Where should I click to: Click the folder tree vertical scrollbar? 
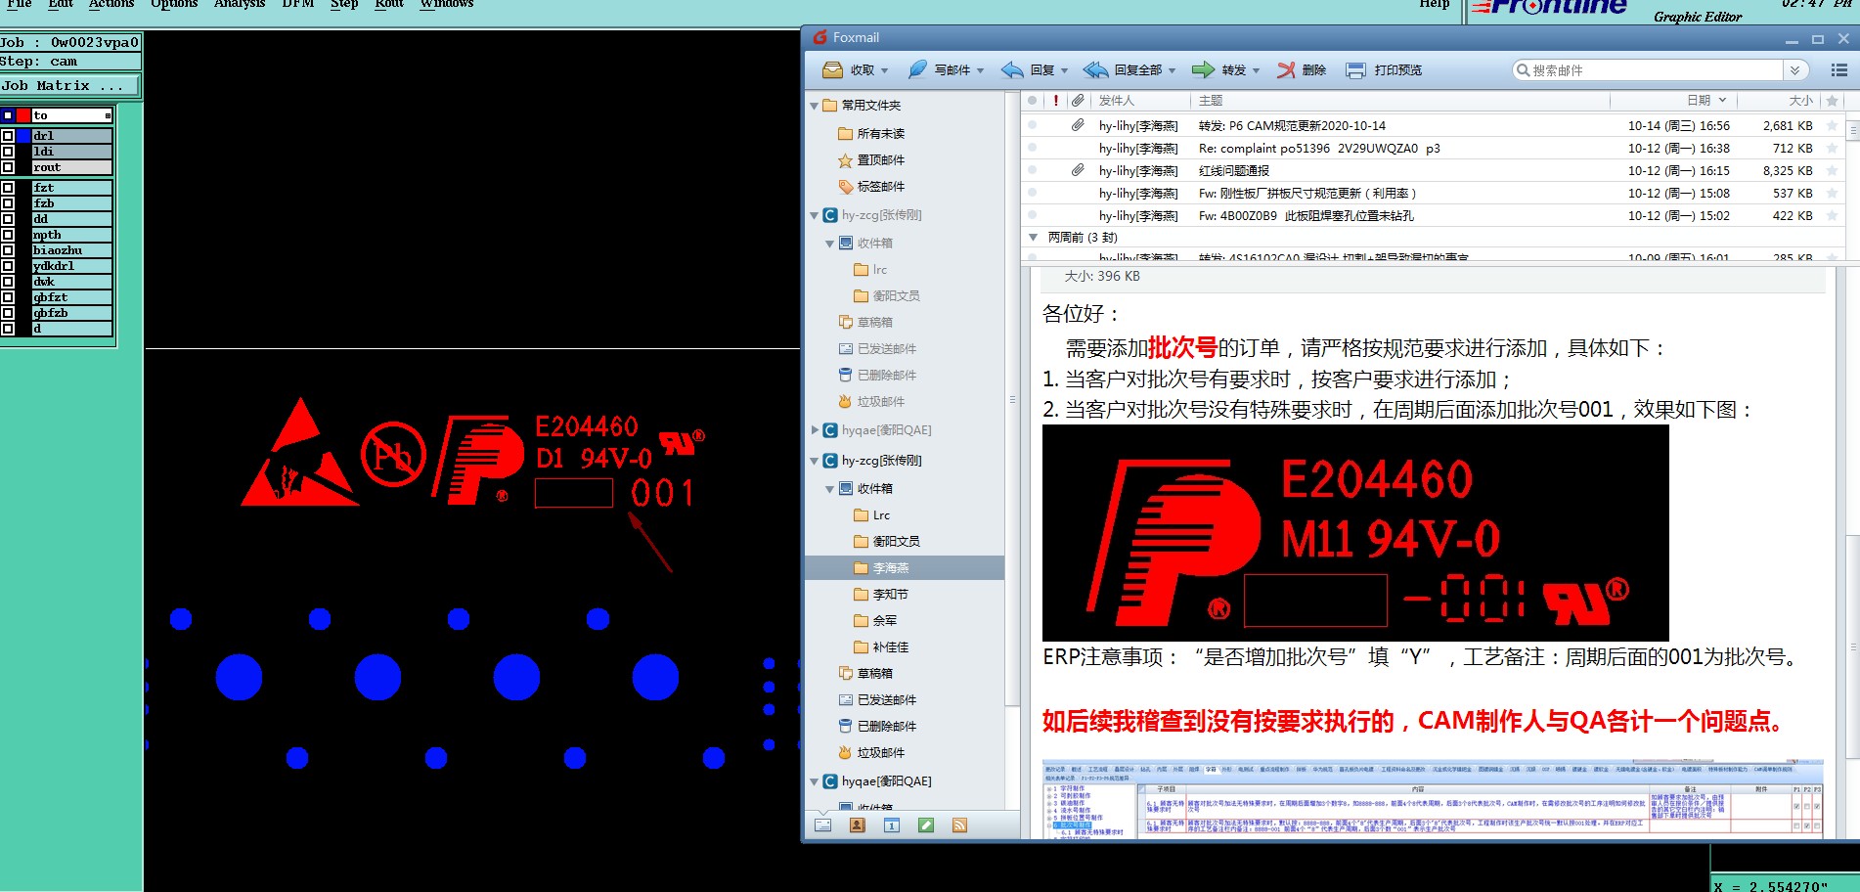point(1012,399)
